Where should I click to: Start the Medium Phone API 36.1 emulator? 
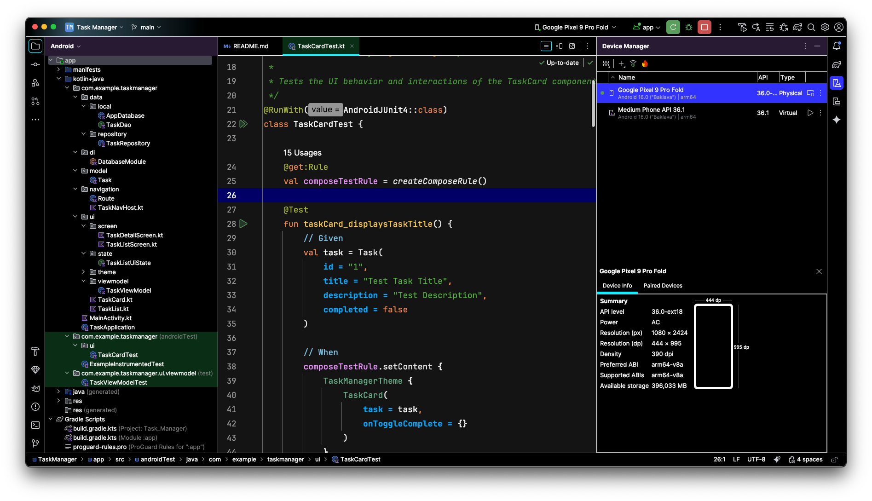(810, 113)
